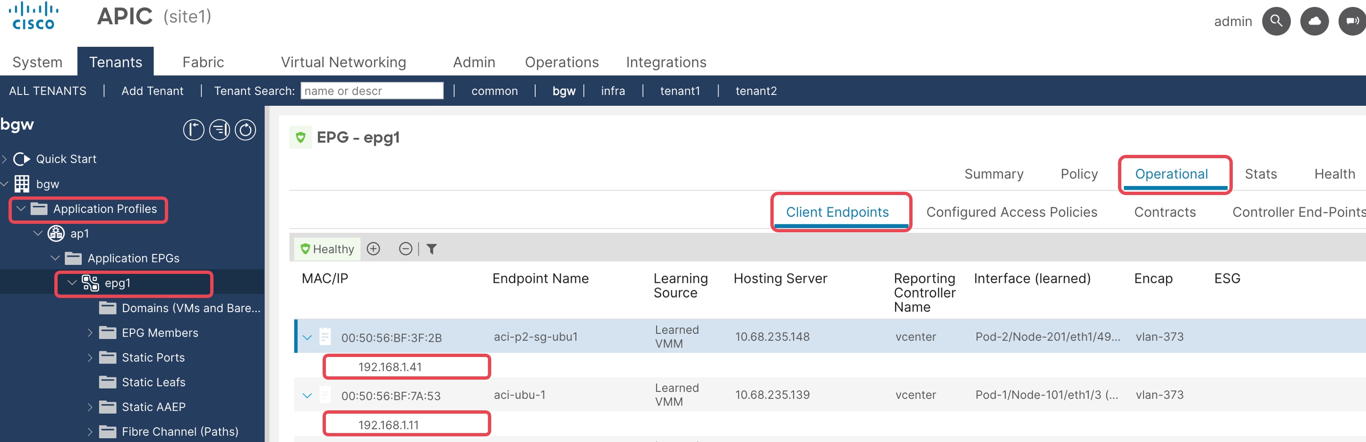This screenshot has width=1366, height=442.
Task: Open the filter funnel icon
Action: [x=432, y=248]
